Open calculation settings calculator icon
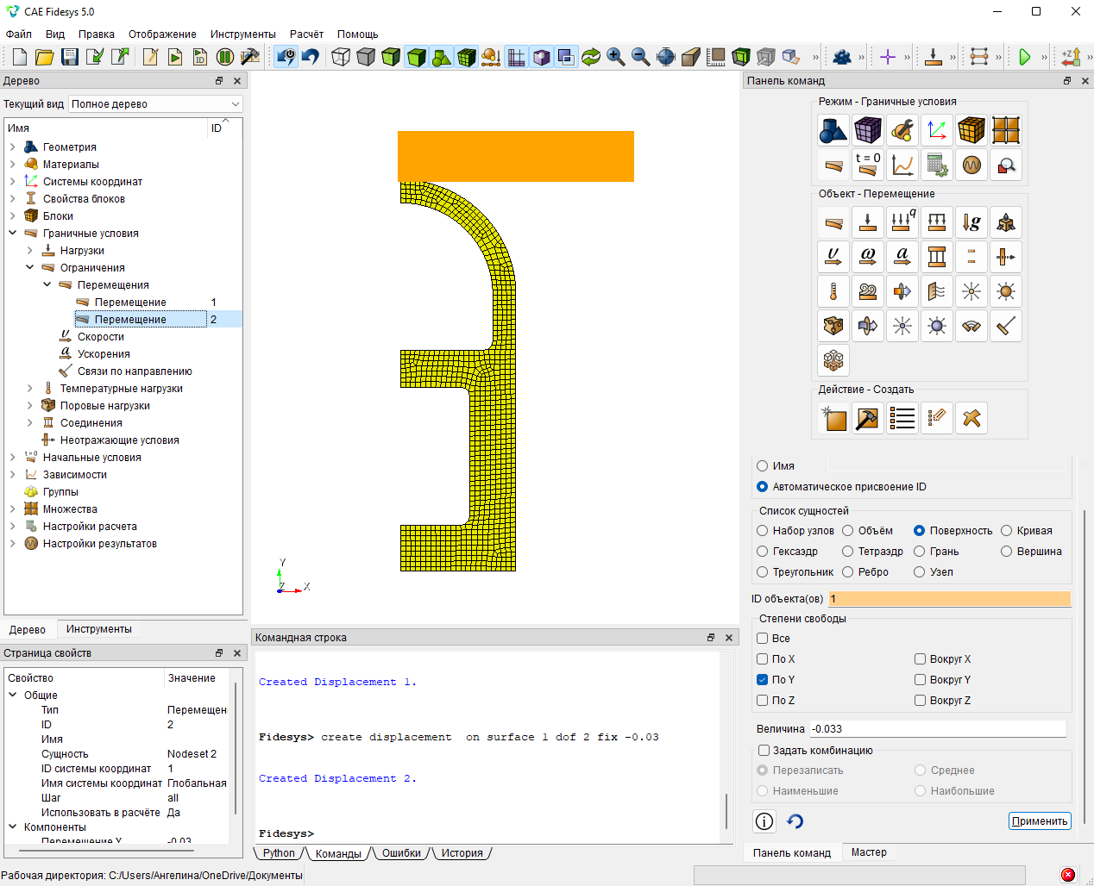 pyautogui.click(x=937, y=165)
